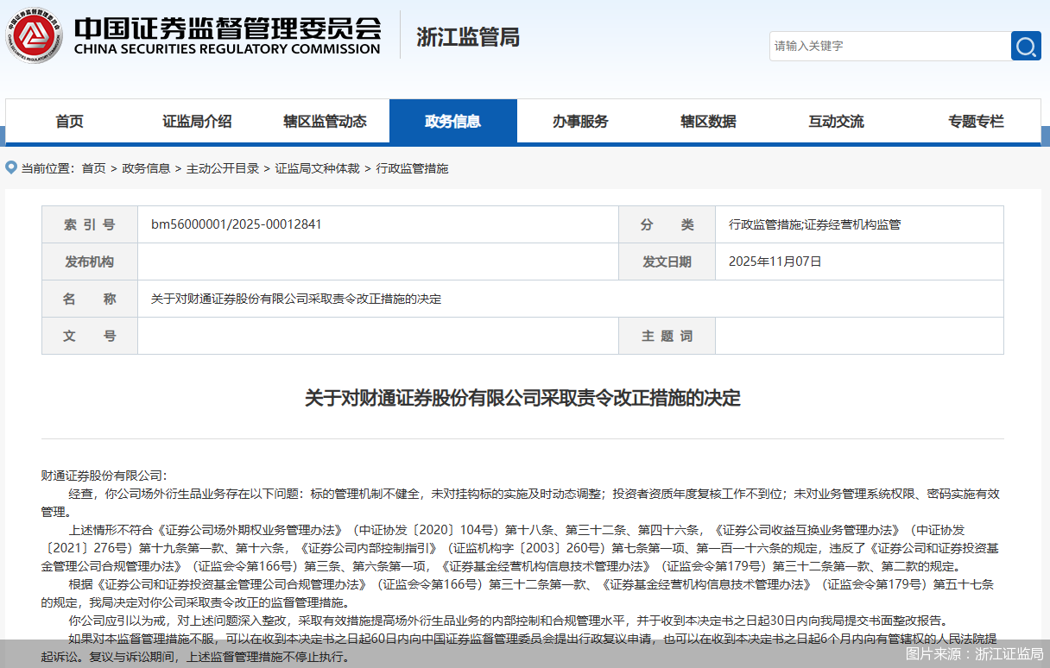Image resolution: width=1050 pixels, height=668 pixels.
Task: Click the search magnifier icon
Action: pos(1026,46)
